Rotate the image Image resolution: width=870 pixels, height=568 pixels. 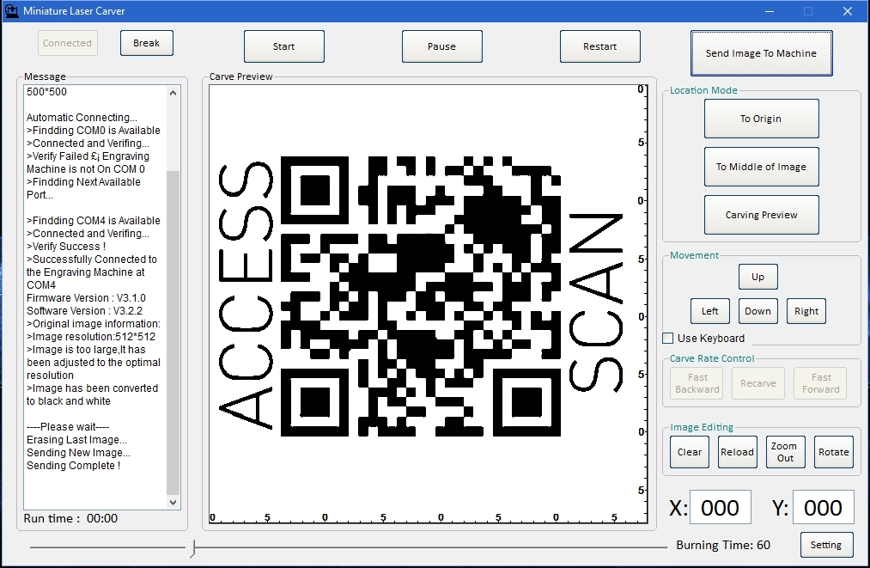point(833,452)
